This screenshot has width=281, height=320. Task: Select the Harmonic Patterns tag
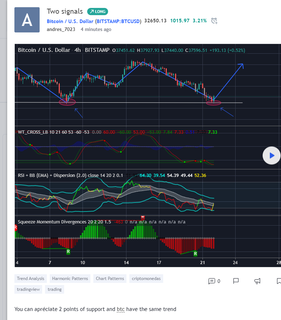pyautogui.click(x=70, y=279)
